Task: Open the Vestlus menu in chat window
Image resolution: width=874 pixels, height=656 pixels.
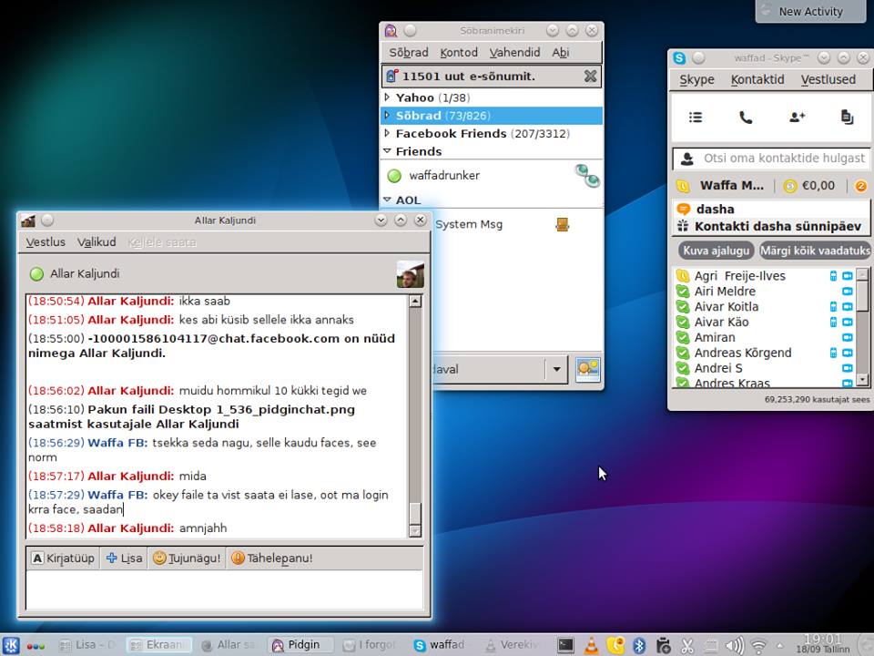Action: (x=46, y=242)
